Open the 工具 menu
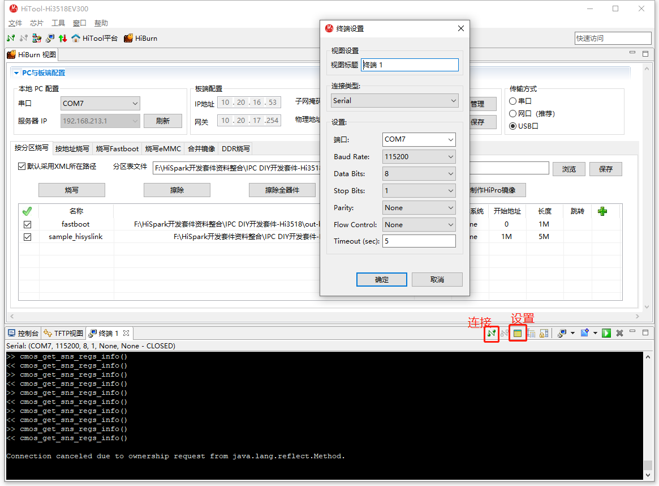The height and width of the screenshot is (486, 659). click(58, 23)
